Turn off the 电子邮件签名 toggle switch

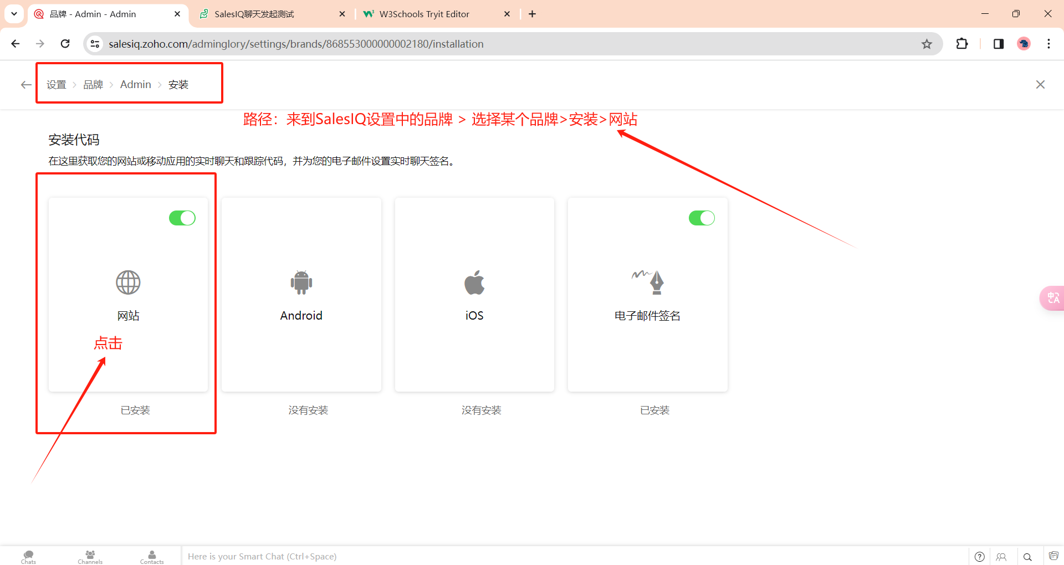coord(702,218)
